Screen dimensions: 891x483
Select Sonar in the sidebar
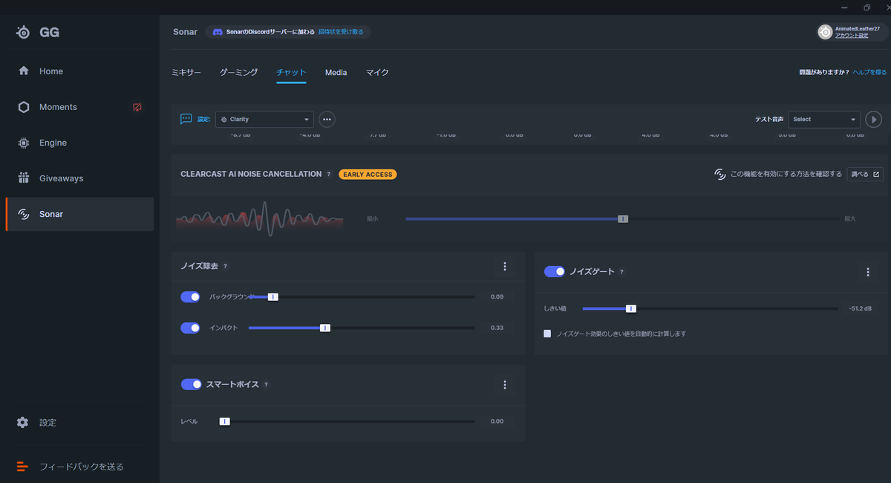pyautogui.click(x=79, y=214)
